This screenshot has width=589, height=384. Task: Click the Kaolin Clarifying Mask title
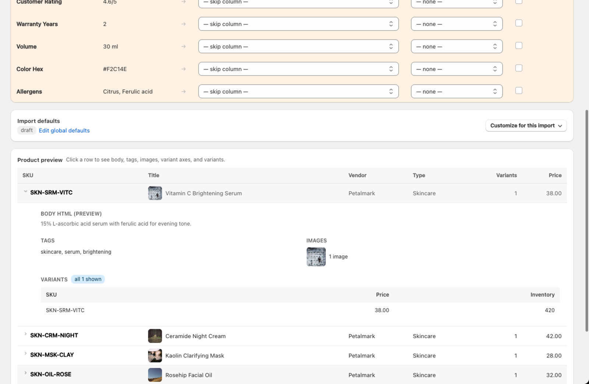(x=195, y=356)
